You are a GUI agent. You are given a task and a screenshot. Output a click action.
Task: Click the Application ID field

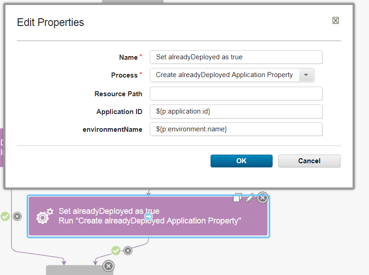(x=236, y=111)
